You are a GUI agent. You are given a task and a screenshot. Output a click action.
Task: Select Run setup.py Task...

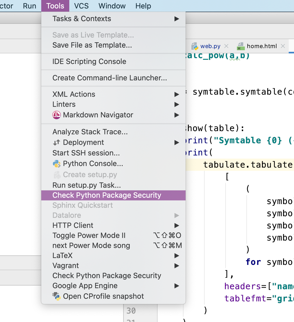tap(113, 185)
